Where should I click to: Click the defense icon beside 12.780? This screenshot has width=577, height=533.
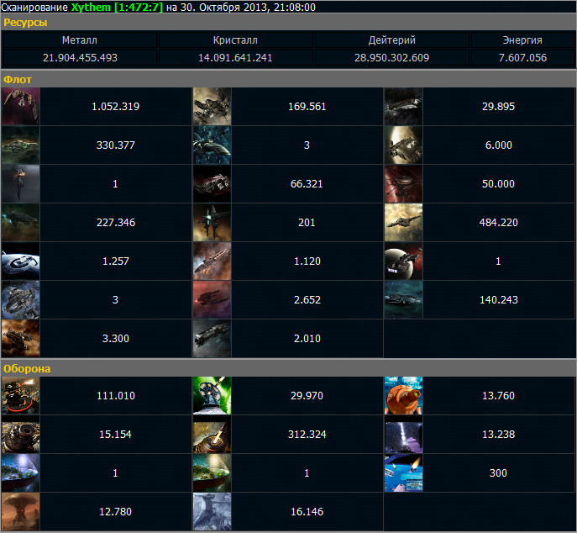[21, 512]
